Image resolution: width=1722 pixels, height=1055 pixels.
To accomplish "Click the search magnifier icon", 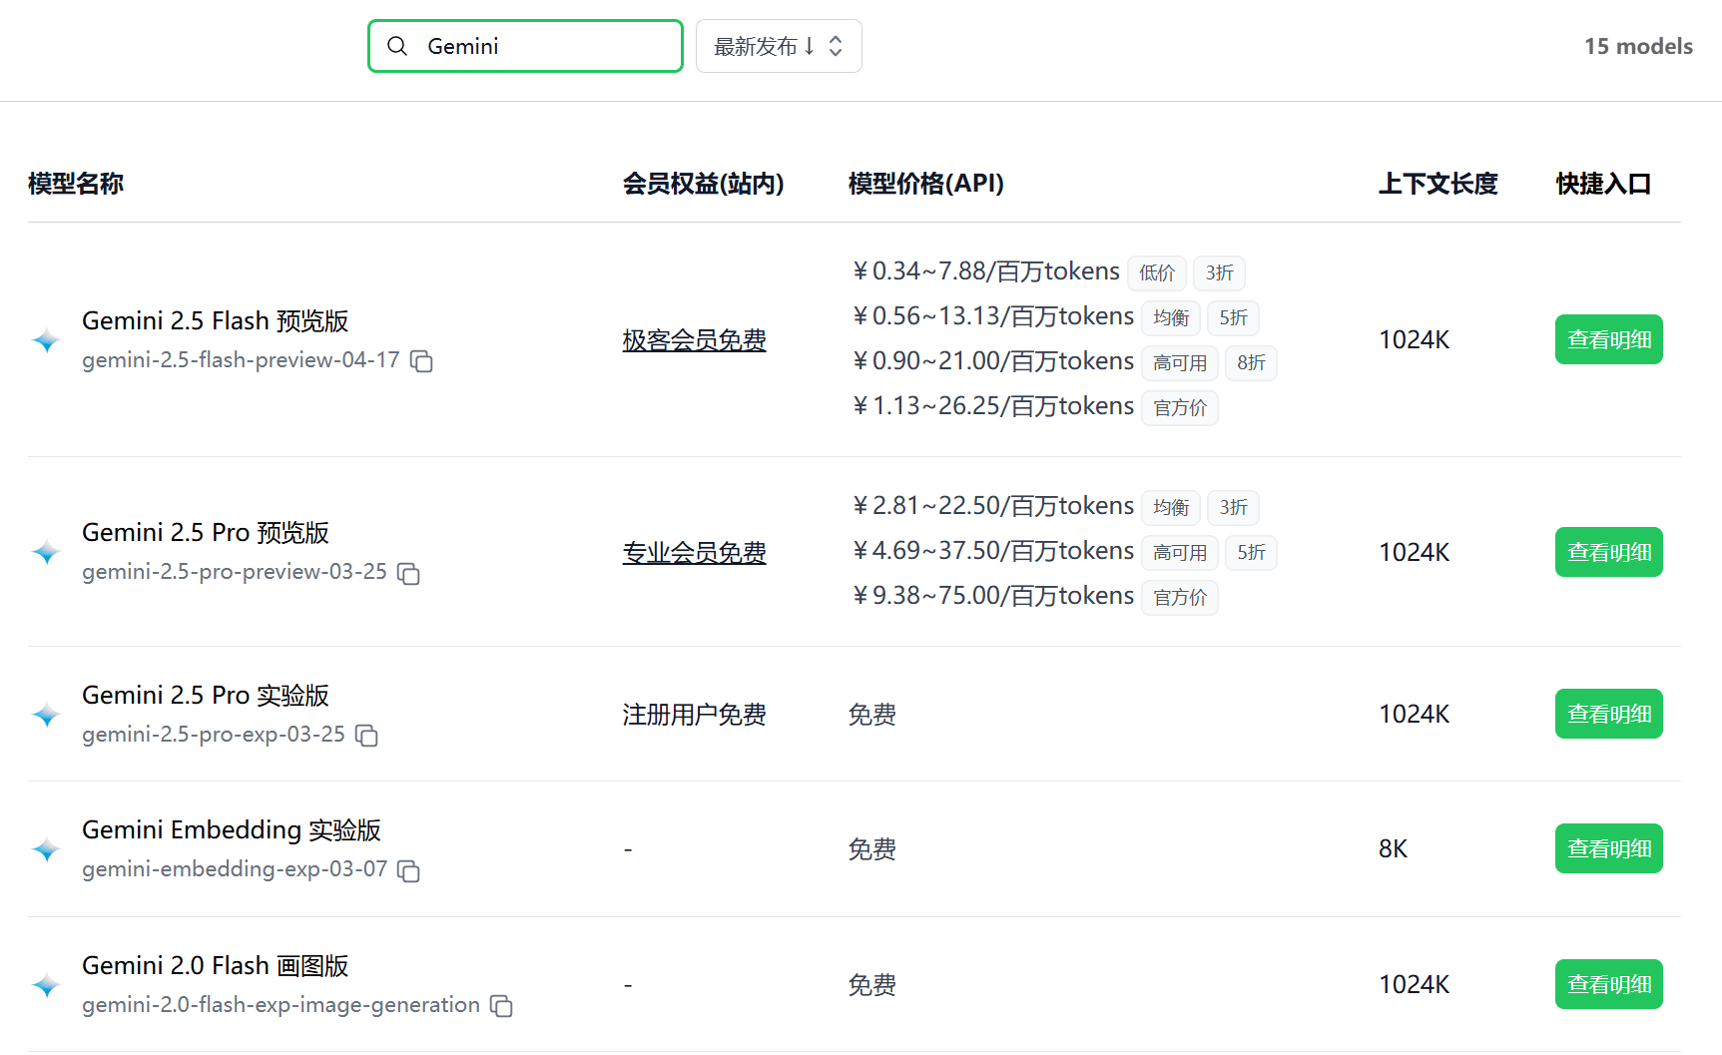I will (397, 46).
